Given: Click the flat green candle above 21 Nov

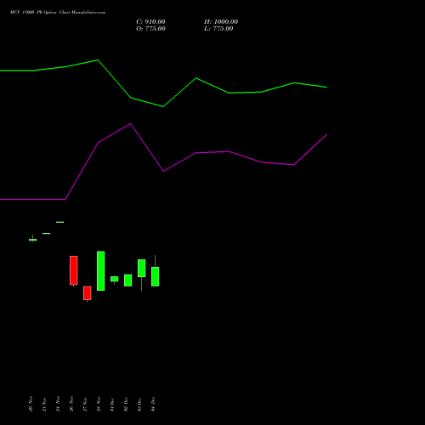Looking at the screenshot, I should click(x=47, y=233).
